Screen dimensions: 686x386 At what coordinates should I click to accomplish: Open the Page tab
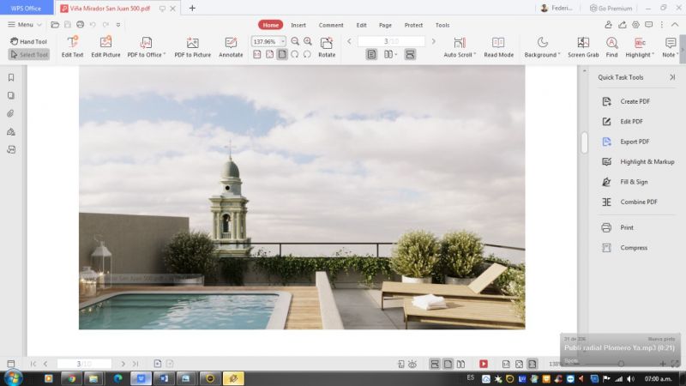click(385, 25)
